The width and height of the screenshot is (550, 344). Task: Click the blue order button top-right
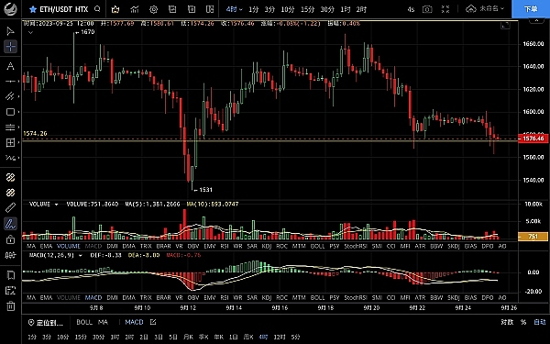(x=531, y=9)
